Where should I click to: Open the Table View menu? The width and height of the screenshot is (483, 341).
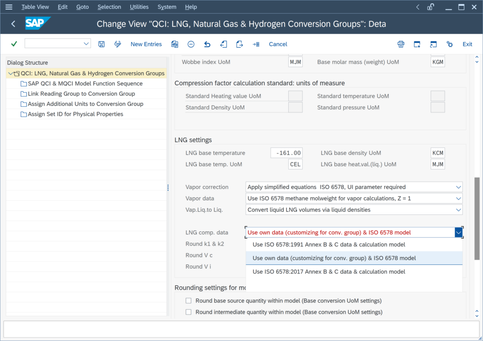[35, 7]
